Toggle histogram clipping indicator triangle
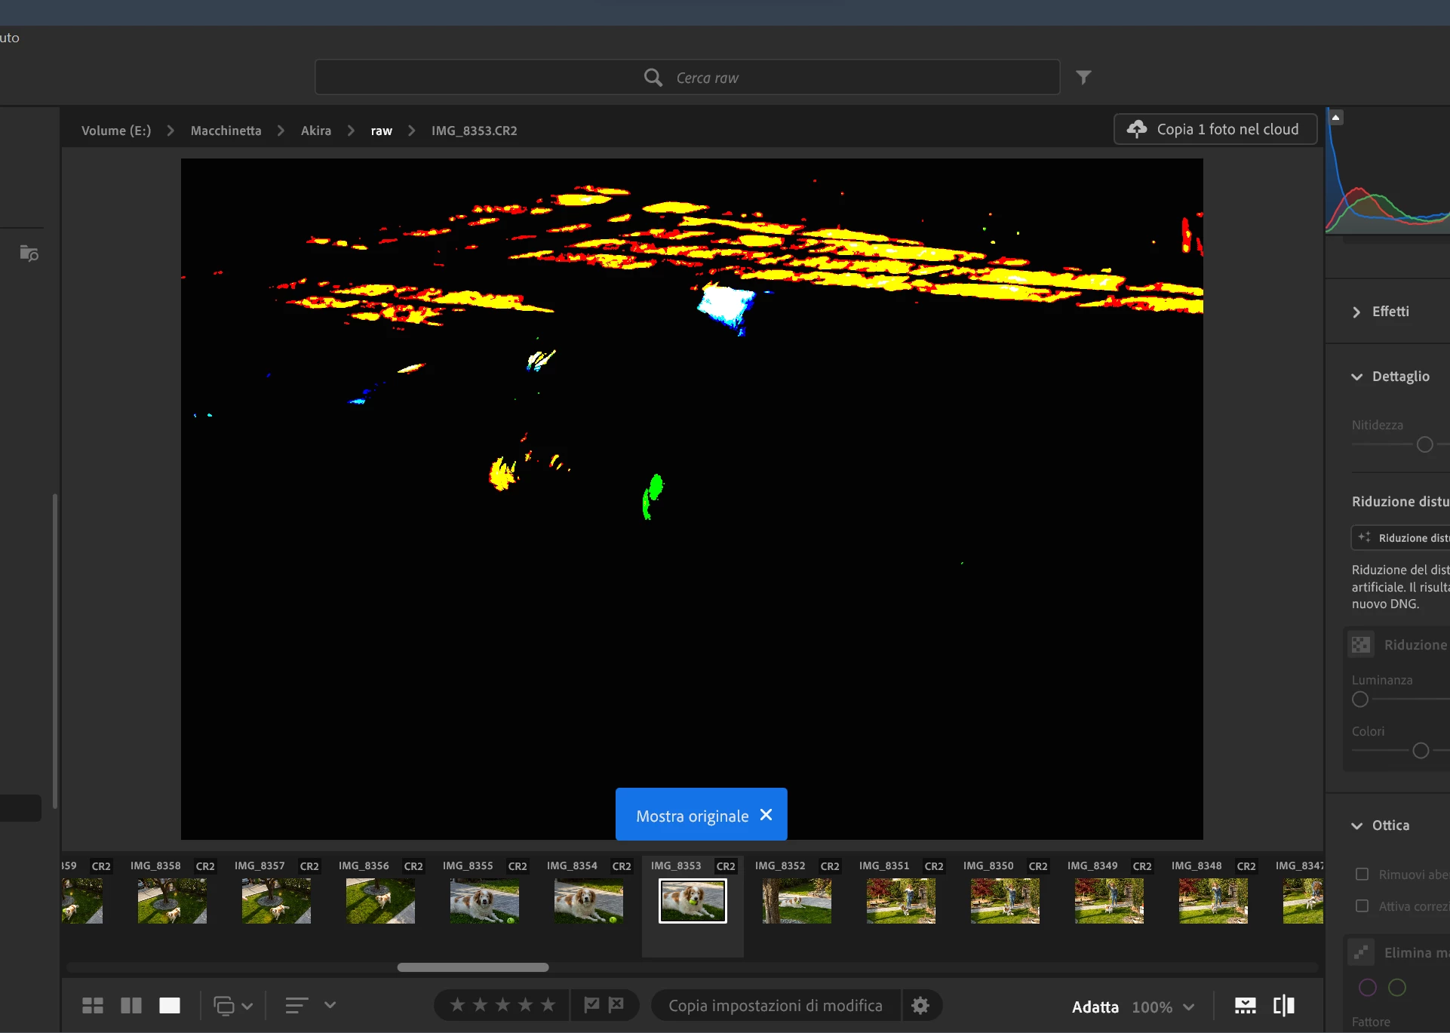This screenshot has width=1450, height=1033. click(x=1335, y=118)
